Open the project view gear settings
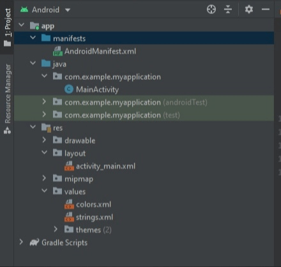Viewport: 281px width, 267px height. click(x=248, y=10)
